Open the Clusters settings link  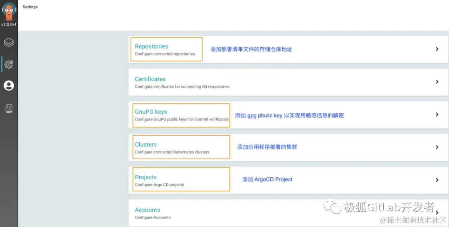point(146,144)
